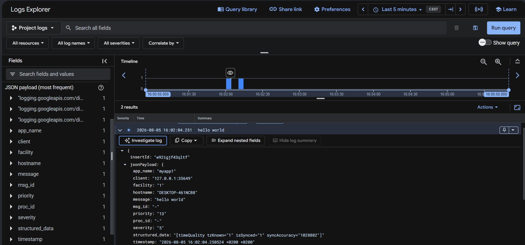Image resolution: width=525 pixels, height=245 pixels.
Task: Open Project logs scope dropdown
Action: pos(33,28)
